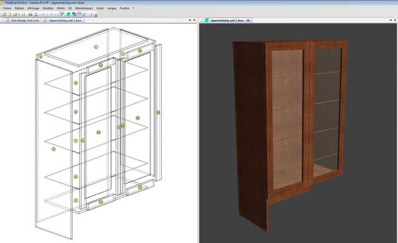
Task: Open the left pane tab list dropdown
Action: click(x=190, y=20)
